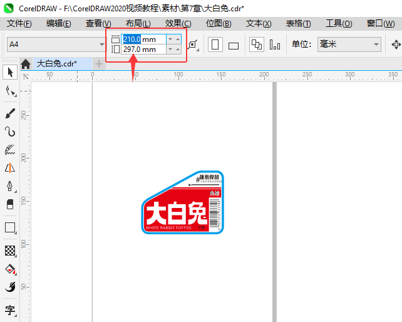Select the Smart Fill swirl tool
The image size is (402, 322).
pyautogui.click(x=10, y=287)
